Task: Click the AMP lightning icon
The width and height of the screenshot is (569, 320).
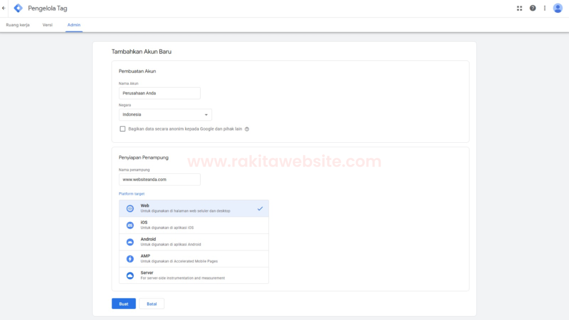Action: 130,259
